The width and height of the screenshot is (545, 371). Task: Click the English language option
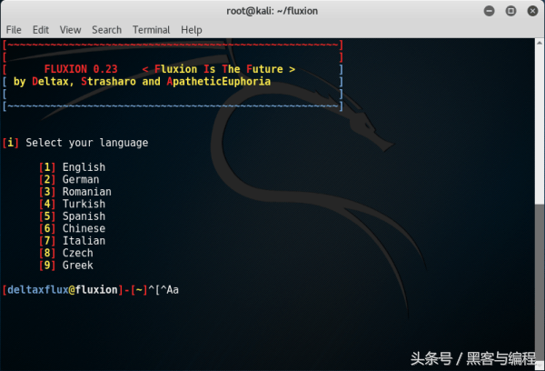tap(73, 167)
